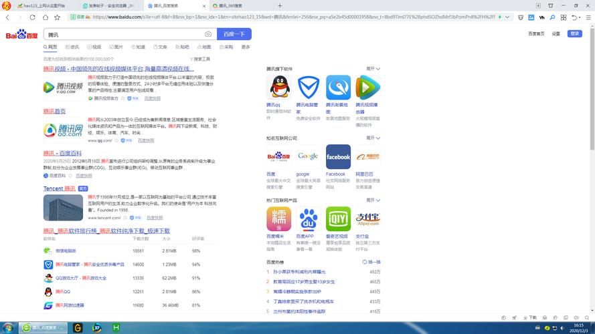595x334 pixels.
Task: Open a new browser tab with plus button
Action: [280, 6]
